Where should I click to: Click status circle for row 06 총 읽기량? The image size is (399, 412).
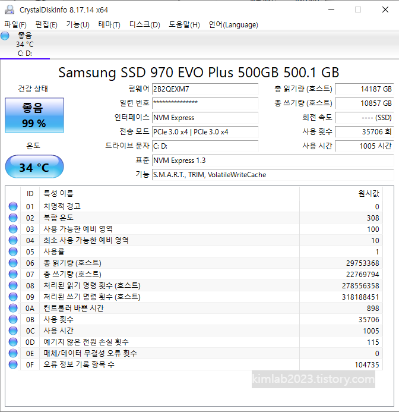pos(13,263)
